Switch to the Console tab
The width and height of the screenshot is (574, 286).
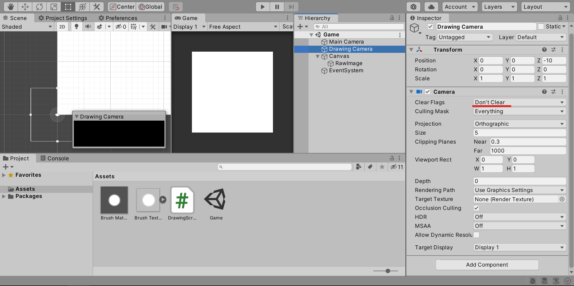[55, 158]
